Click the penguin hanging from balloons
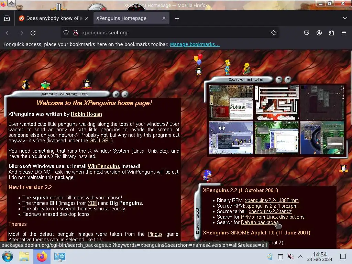 pos(198,64)
